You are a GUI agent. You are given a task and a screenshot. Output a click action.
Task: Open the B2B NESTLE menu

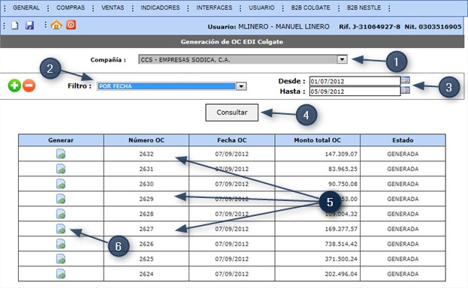coord(364,7)
